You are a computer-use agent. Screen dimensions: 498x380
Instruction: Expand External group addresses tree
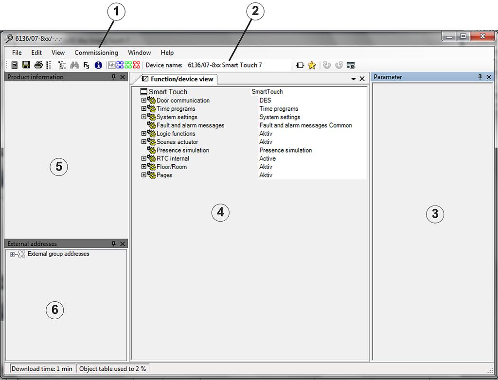click(12, 254)
